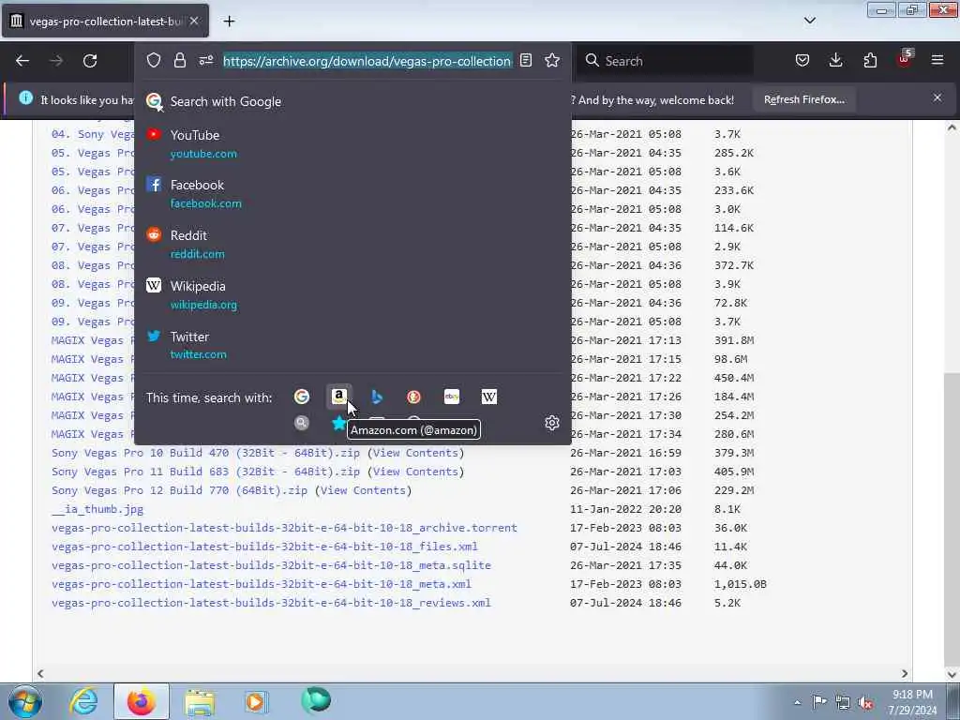Open Sony Vegas Pro 12 Build 770 zip
The width and height of the screenshot is (960, 720).
179,490
